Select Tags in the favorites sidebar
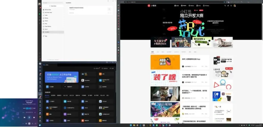This screenshot has width=263, height=127. point(46,36)
